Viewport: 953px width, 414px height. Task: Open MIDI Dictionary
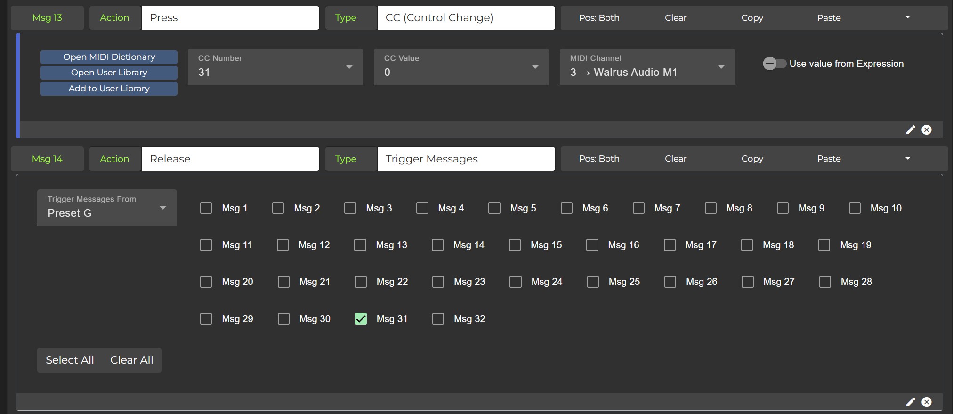tap(109, 57)
